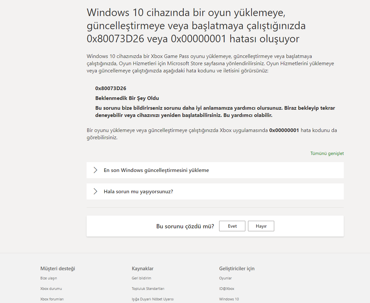The image size is (370, 303).
Task: Answer 'Evet' to the feedback question
Action: (232, 226)
